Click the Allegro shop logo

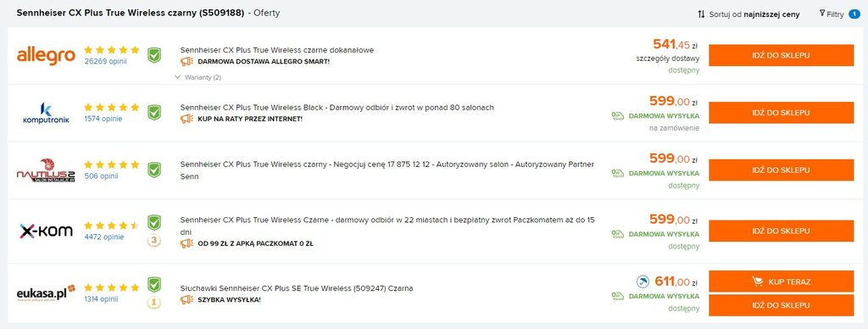coord(46,56)
